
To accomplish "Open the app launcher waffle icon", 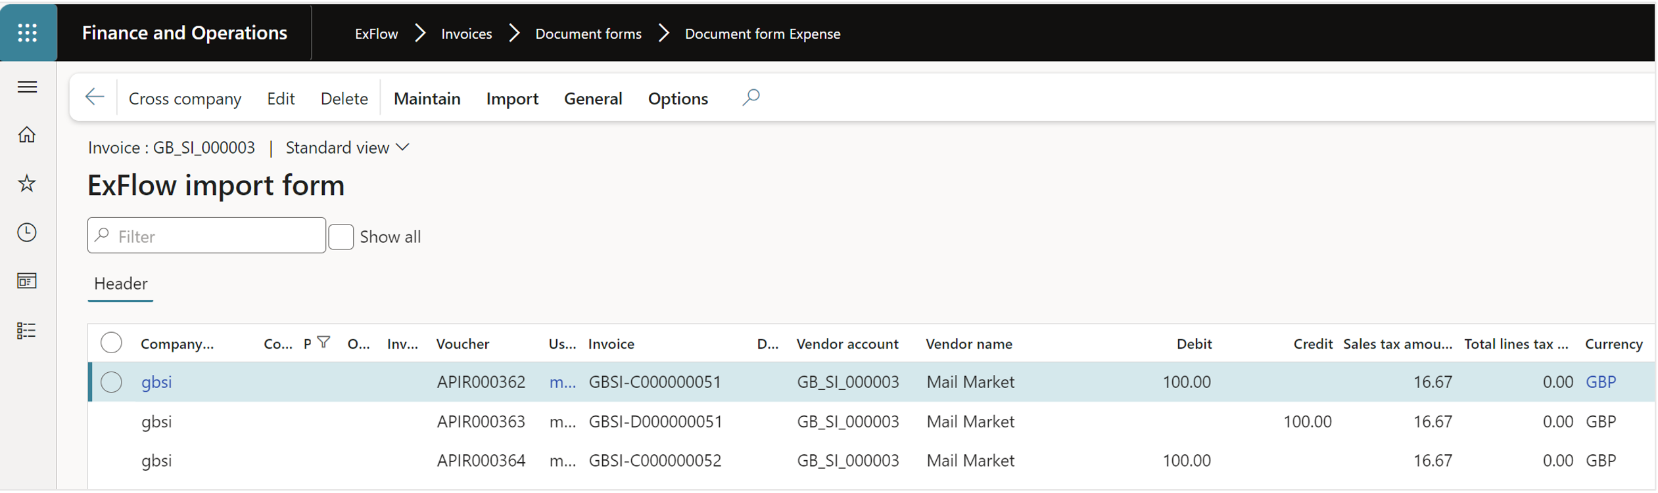I will pos(28,33).
